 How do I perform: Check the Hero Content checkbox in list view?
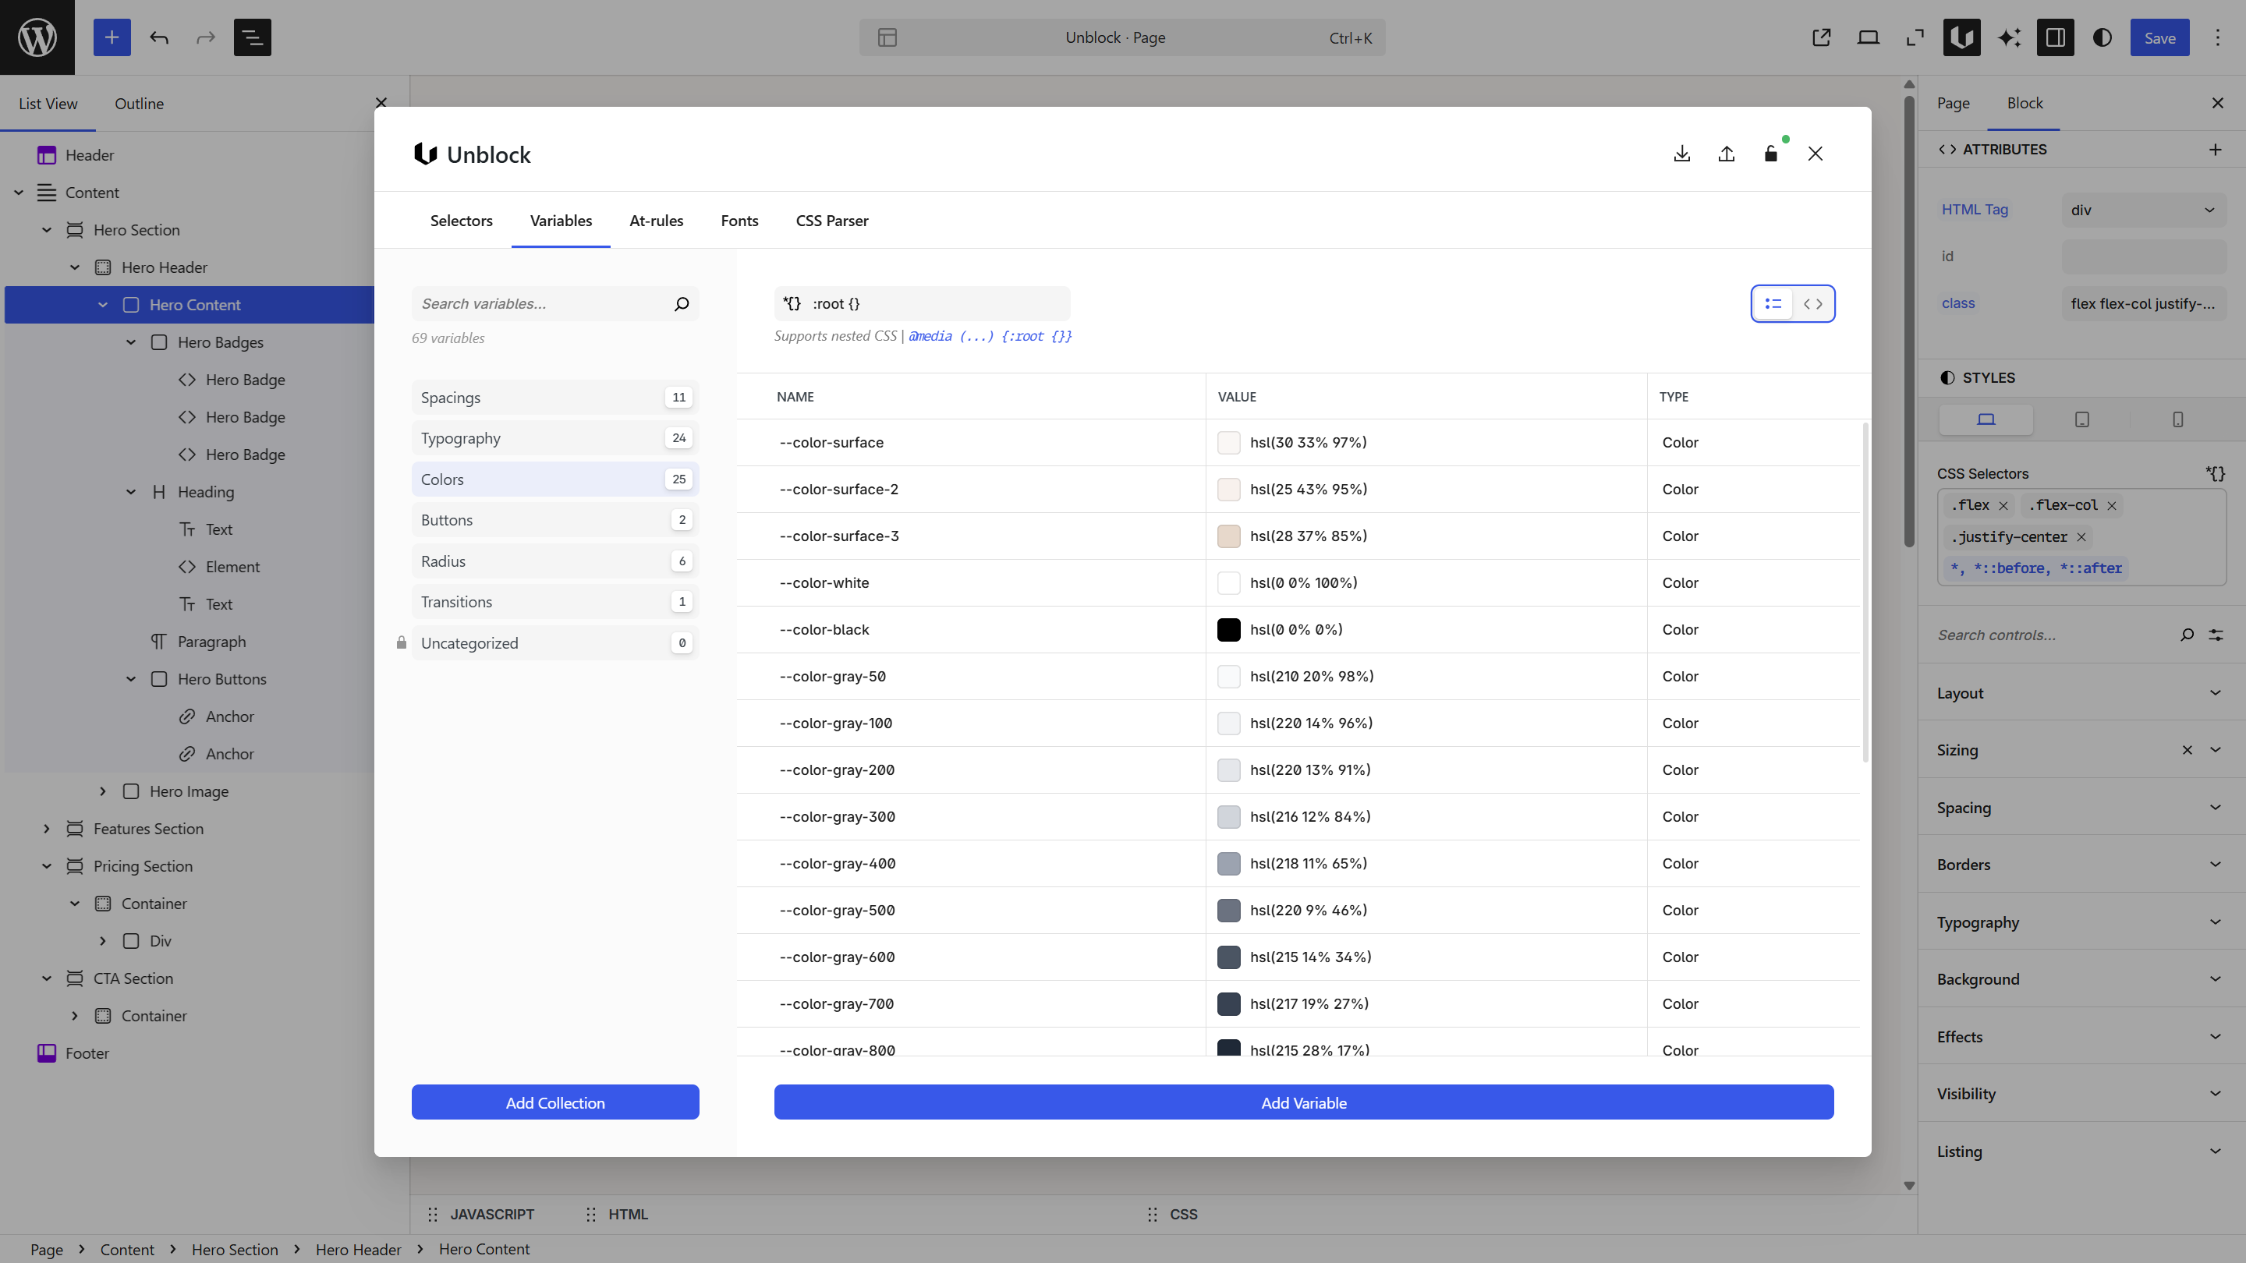click(131, 304)
